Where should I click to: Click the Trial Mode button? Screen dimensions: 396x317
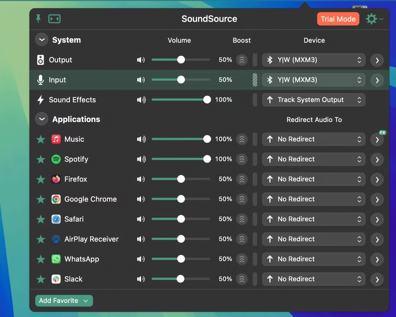338,19
